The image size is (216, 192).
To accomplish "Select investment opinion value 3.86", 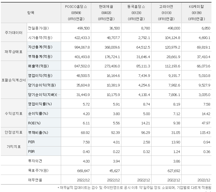I will pyautogui.click(x=177, y=161).
